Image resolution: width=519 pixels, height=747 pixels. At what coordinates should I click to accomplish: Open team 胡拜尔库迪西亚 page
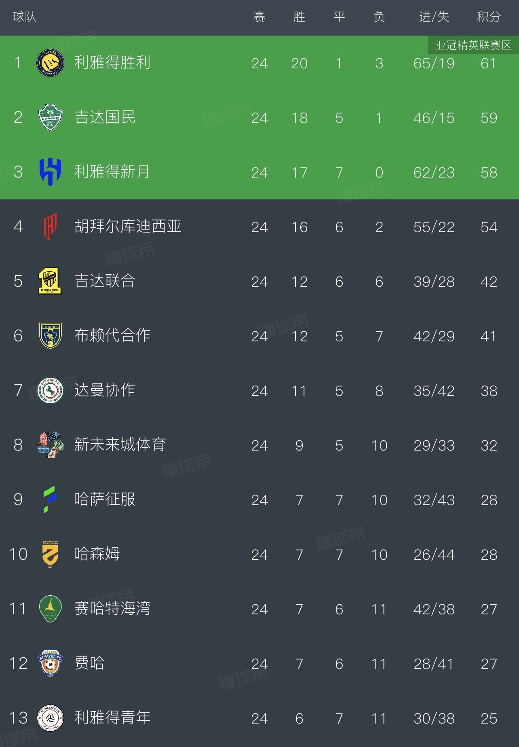[128, 226]
